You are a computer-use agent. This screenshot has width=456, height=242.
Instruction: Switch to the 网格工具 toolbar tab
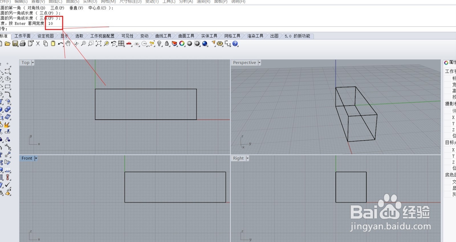(232, 36)
